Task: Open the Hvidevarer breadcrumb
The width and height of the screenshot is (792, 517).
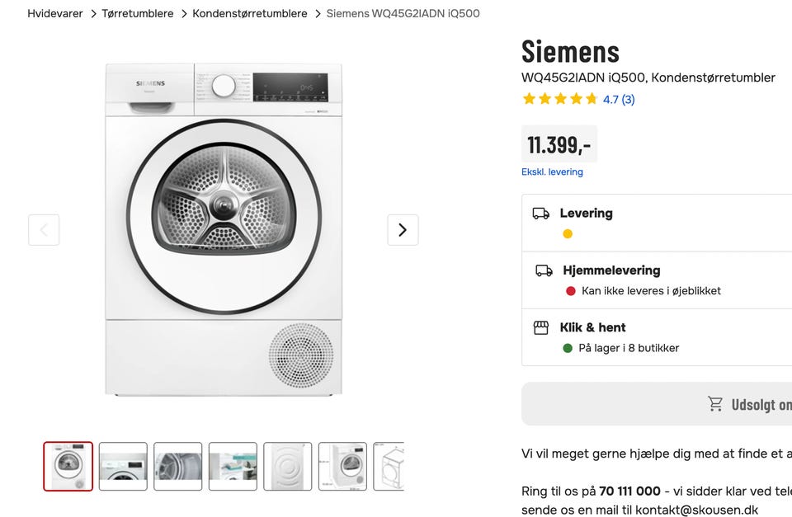Action: [x=55, y=14]
